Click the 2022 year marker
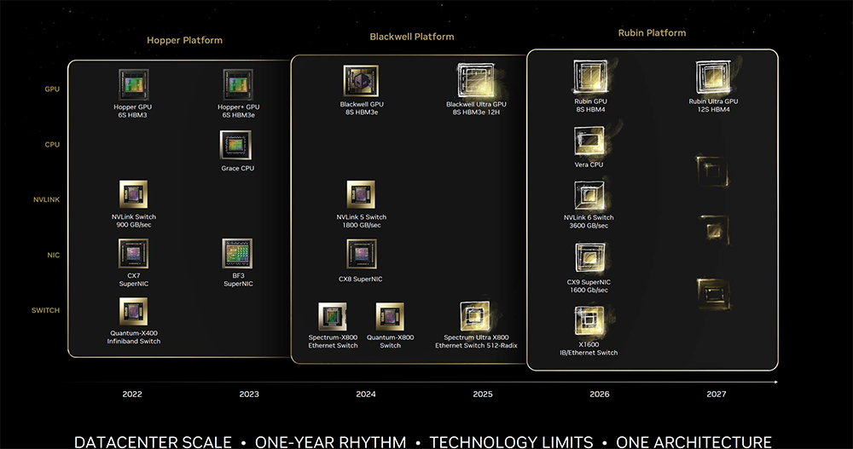The image size is (853, 449). pyautogui.click(x=132, y=394)
